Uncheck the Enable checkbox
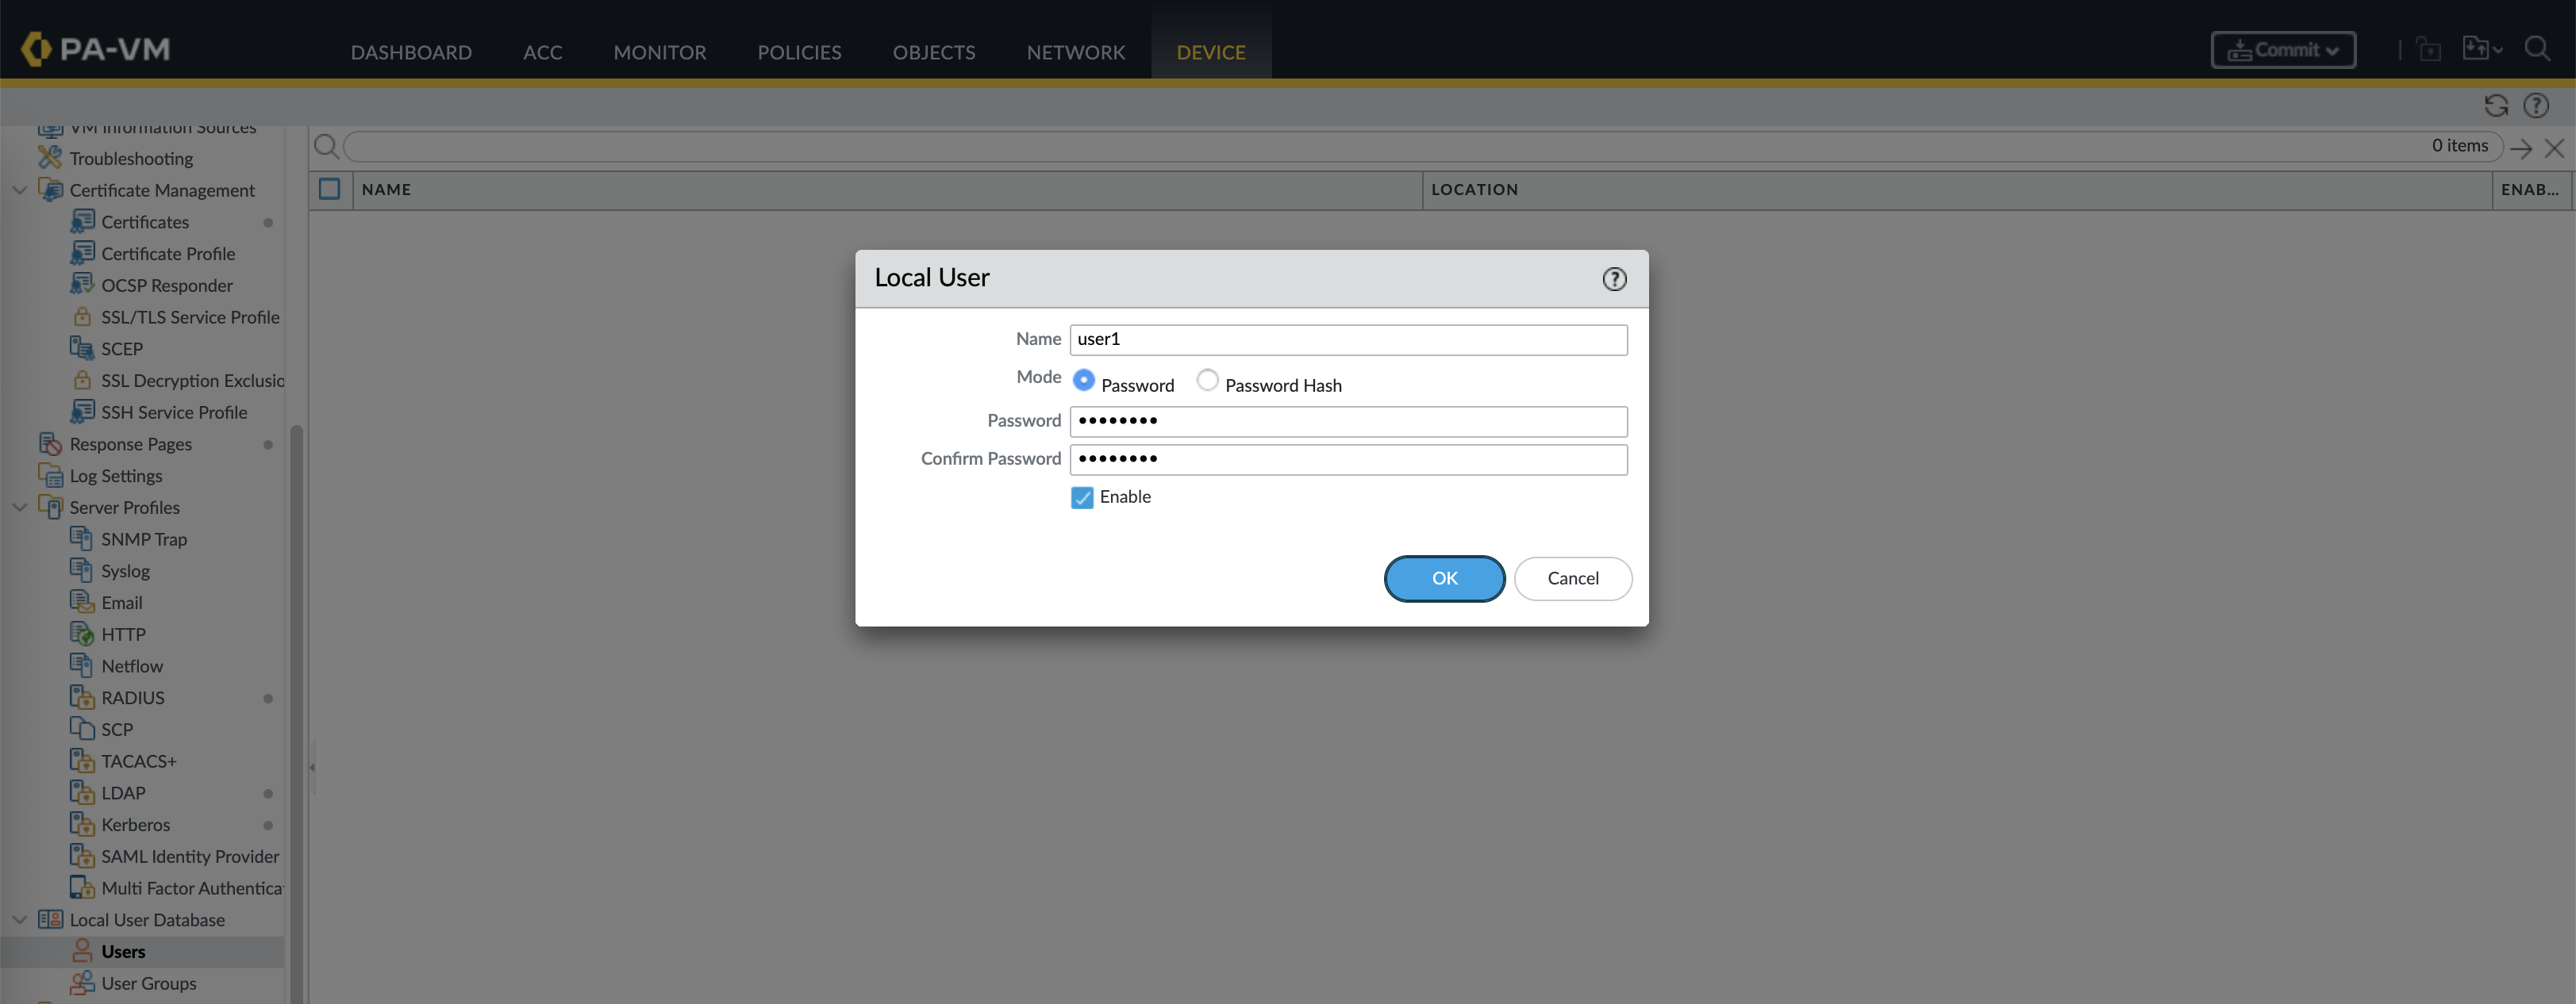The width and height of the screenshot is (2576, 1004). 1082,497
